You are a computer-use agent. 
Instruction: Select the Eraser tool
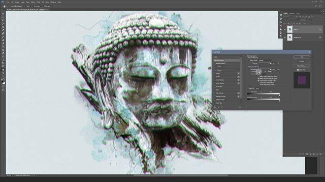(3, 47)
